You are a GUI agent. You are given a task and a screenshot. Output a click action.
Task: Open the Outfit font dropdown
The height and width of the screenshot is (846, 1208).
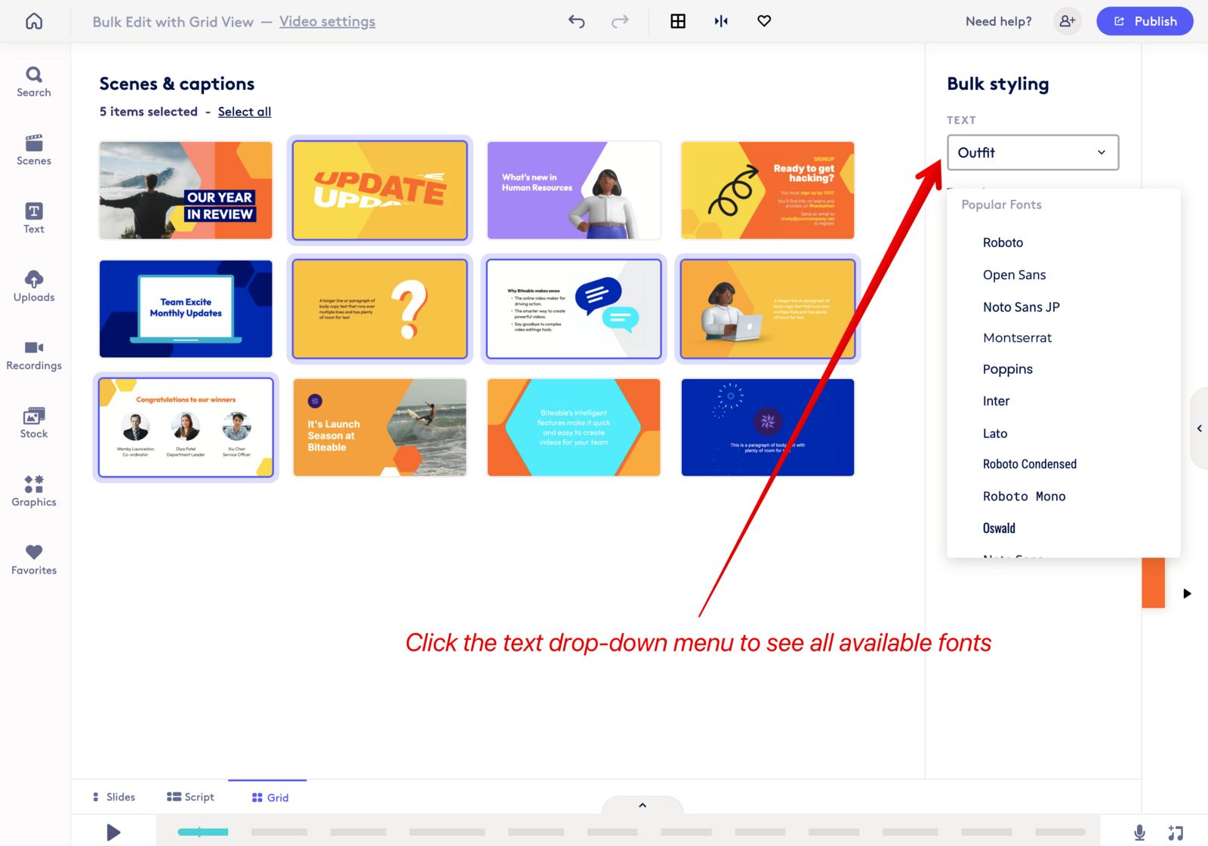1033,152
